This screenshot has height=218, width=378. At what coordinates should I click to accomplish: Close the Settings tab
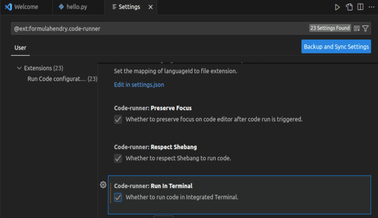point(151,7)
